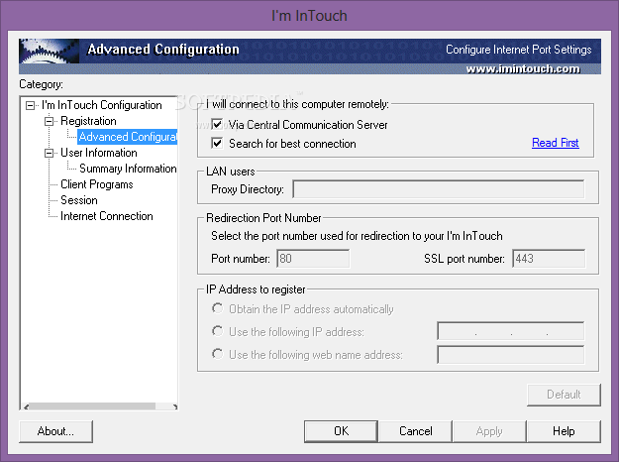Toggle Search for best connection checkbox
Screen dimensions: 619x462
click(x=217, y=143)
